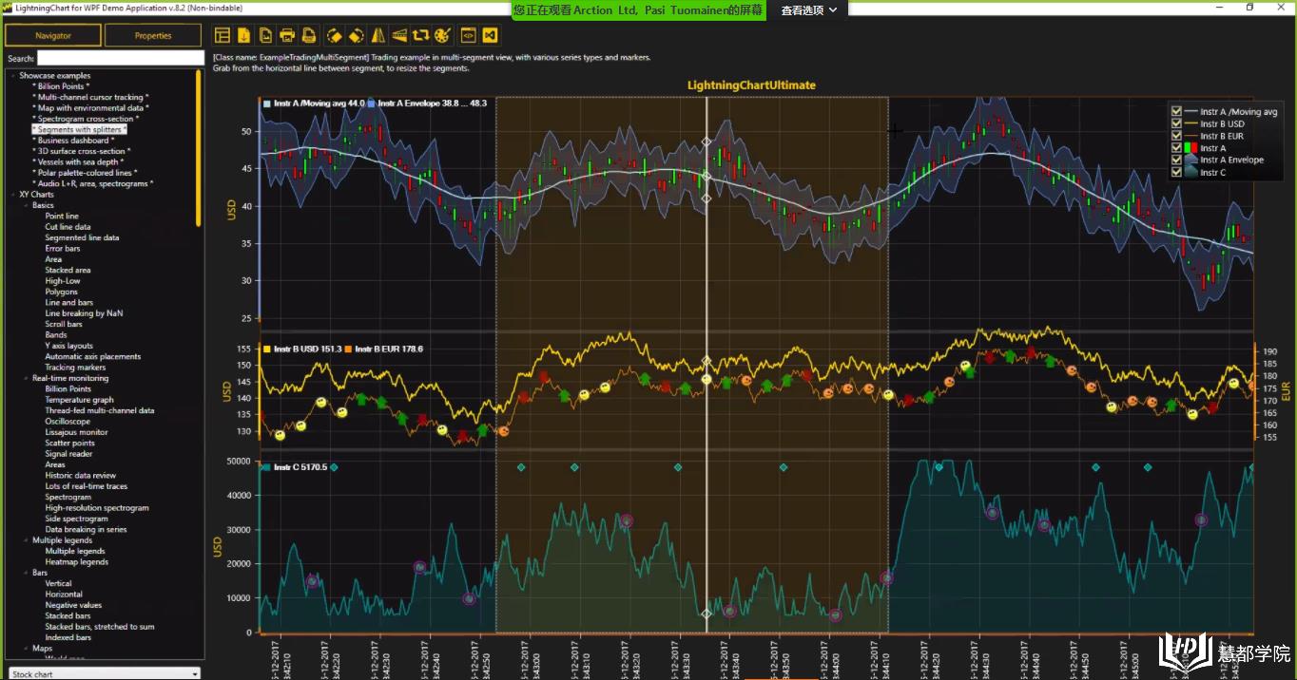Click the save document toolbar icon
The image size is (1297, 680).
coord(308,36)
